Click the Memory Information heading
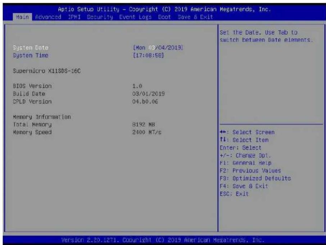The width and height of the screenshot is (326, 245). pyautogui.click(x=42, y=117)
